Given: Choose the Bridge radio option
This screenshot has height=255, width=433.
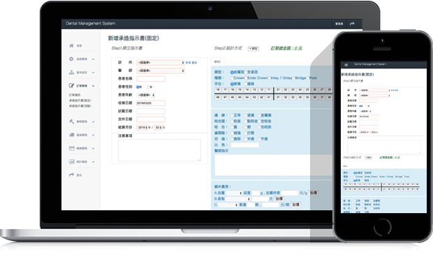Looking at the screenshot, I should (x=294, y=78).
